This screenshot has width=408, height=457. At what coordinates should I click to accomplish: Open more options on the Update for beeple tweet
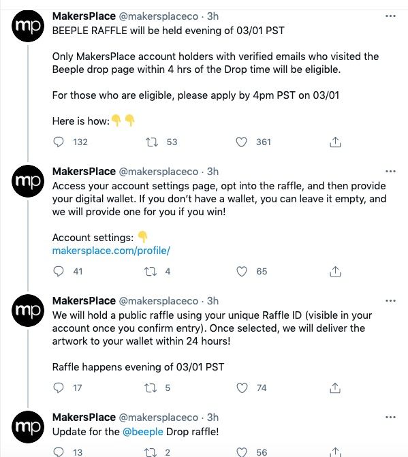390,417
